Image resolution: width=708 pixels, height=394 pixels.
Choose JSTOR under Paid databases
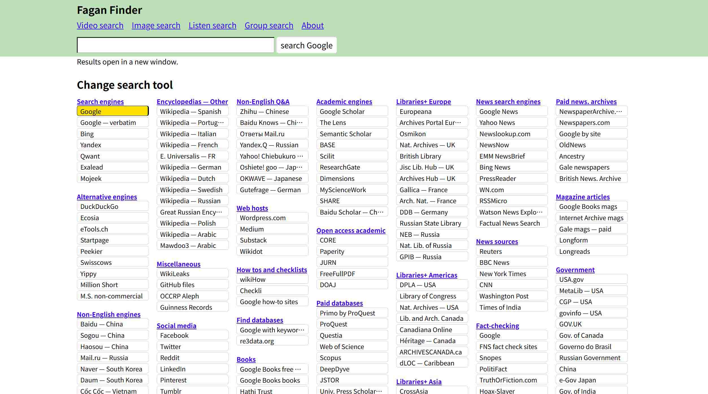[x=352, y=380]
